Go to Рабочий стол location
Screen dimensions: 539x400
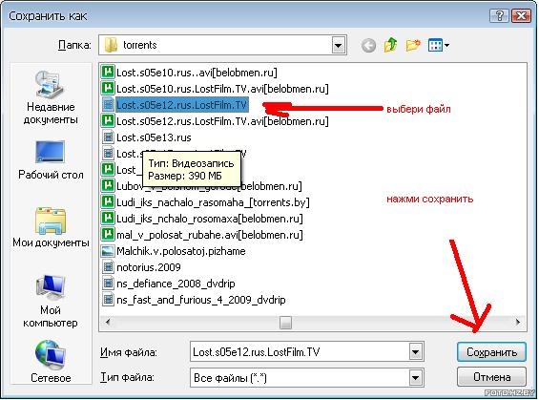tap(51, 160)
